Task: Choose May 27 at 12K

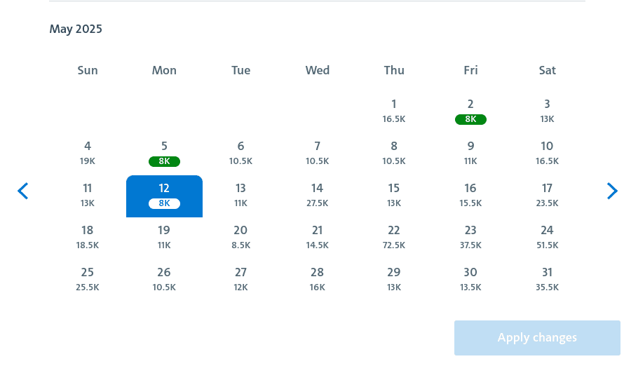Action: click(x=240, y=280)
